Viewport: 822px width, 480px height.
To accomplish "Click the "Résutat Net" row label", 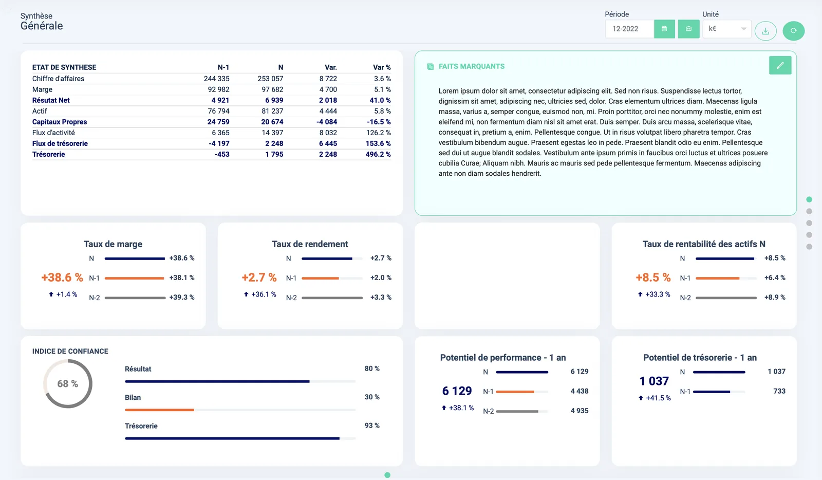I will [x=51, y=100].
